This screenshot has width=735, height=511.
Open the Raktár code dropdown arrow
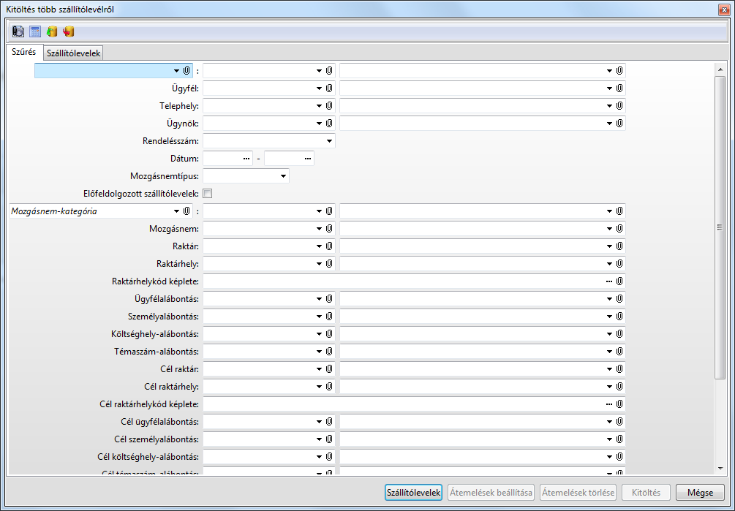coord(319,246)
